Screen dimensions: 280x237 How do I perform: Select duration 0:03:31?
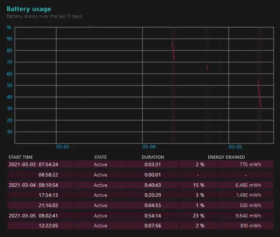153,164
